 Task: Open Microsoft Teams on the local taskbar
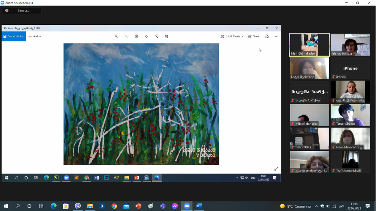[x=163, y=206]
